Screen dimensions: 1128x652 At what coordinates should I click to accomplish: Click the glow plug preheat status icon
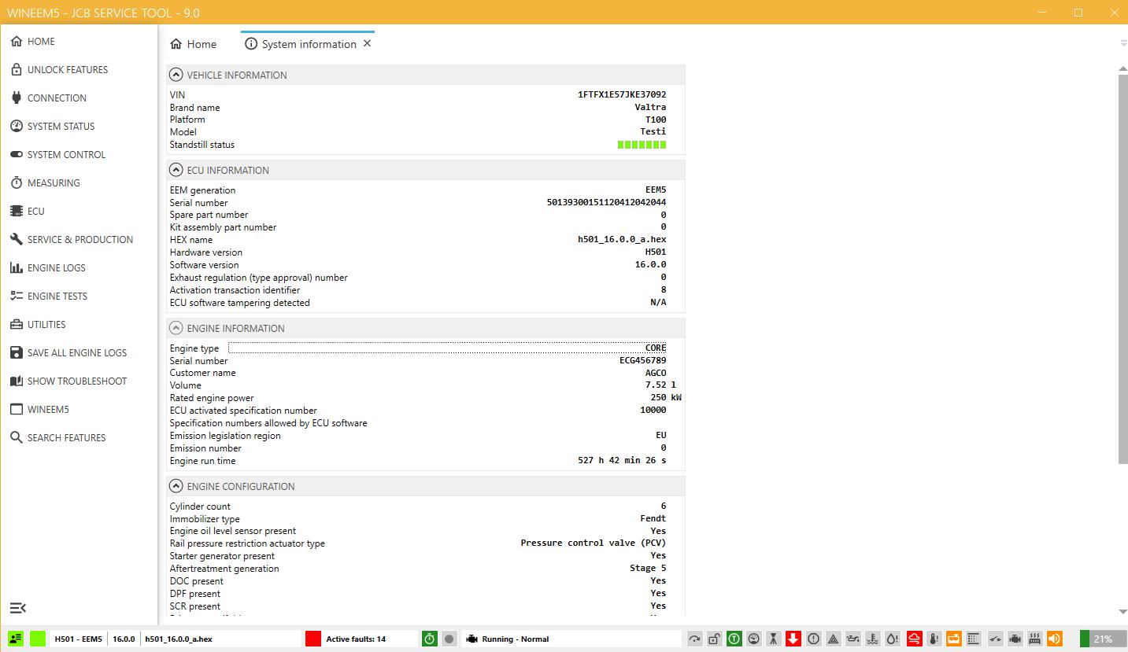[1034, 639]
